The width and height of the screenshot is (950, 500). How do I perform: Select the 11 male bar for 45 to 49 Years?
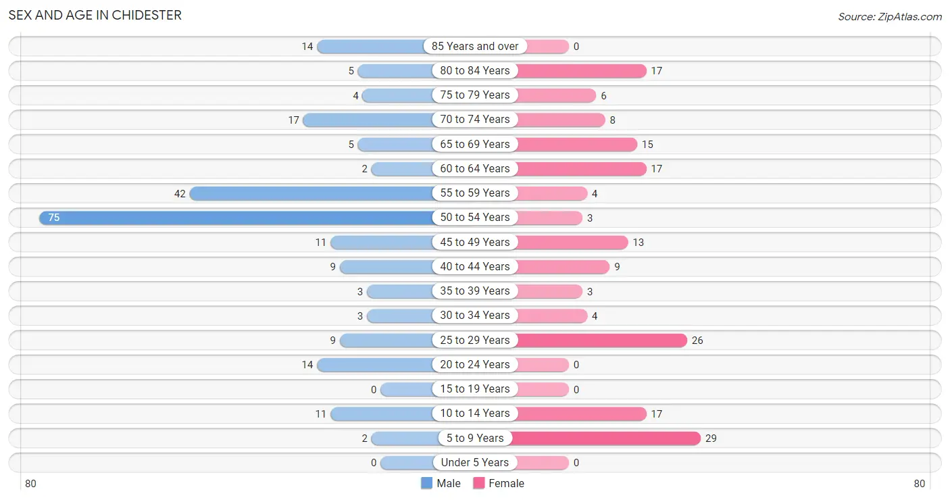[382, 242]
